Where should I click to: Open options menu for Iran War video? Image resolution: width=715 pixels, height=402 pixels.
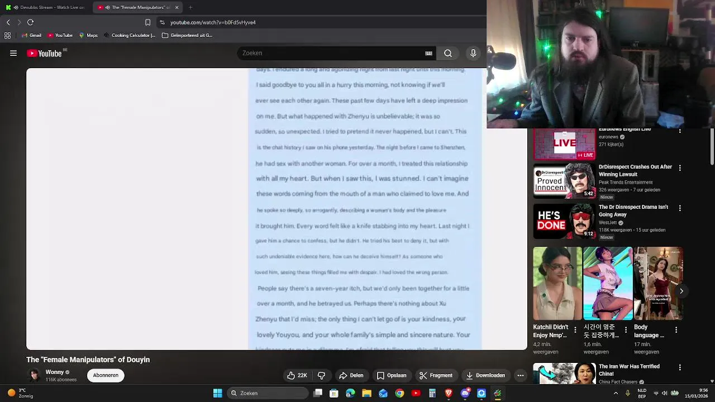coord(680,367)
